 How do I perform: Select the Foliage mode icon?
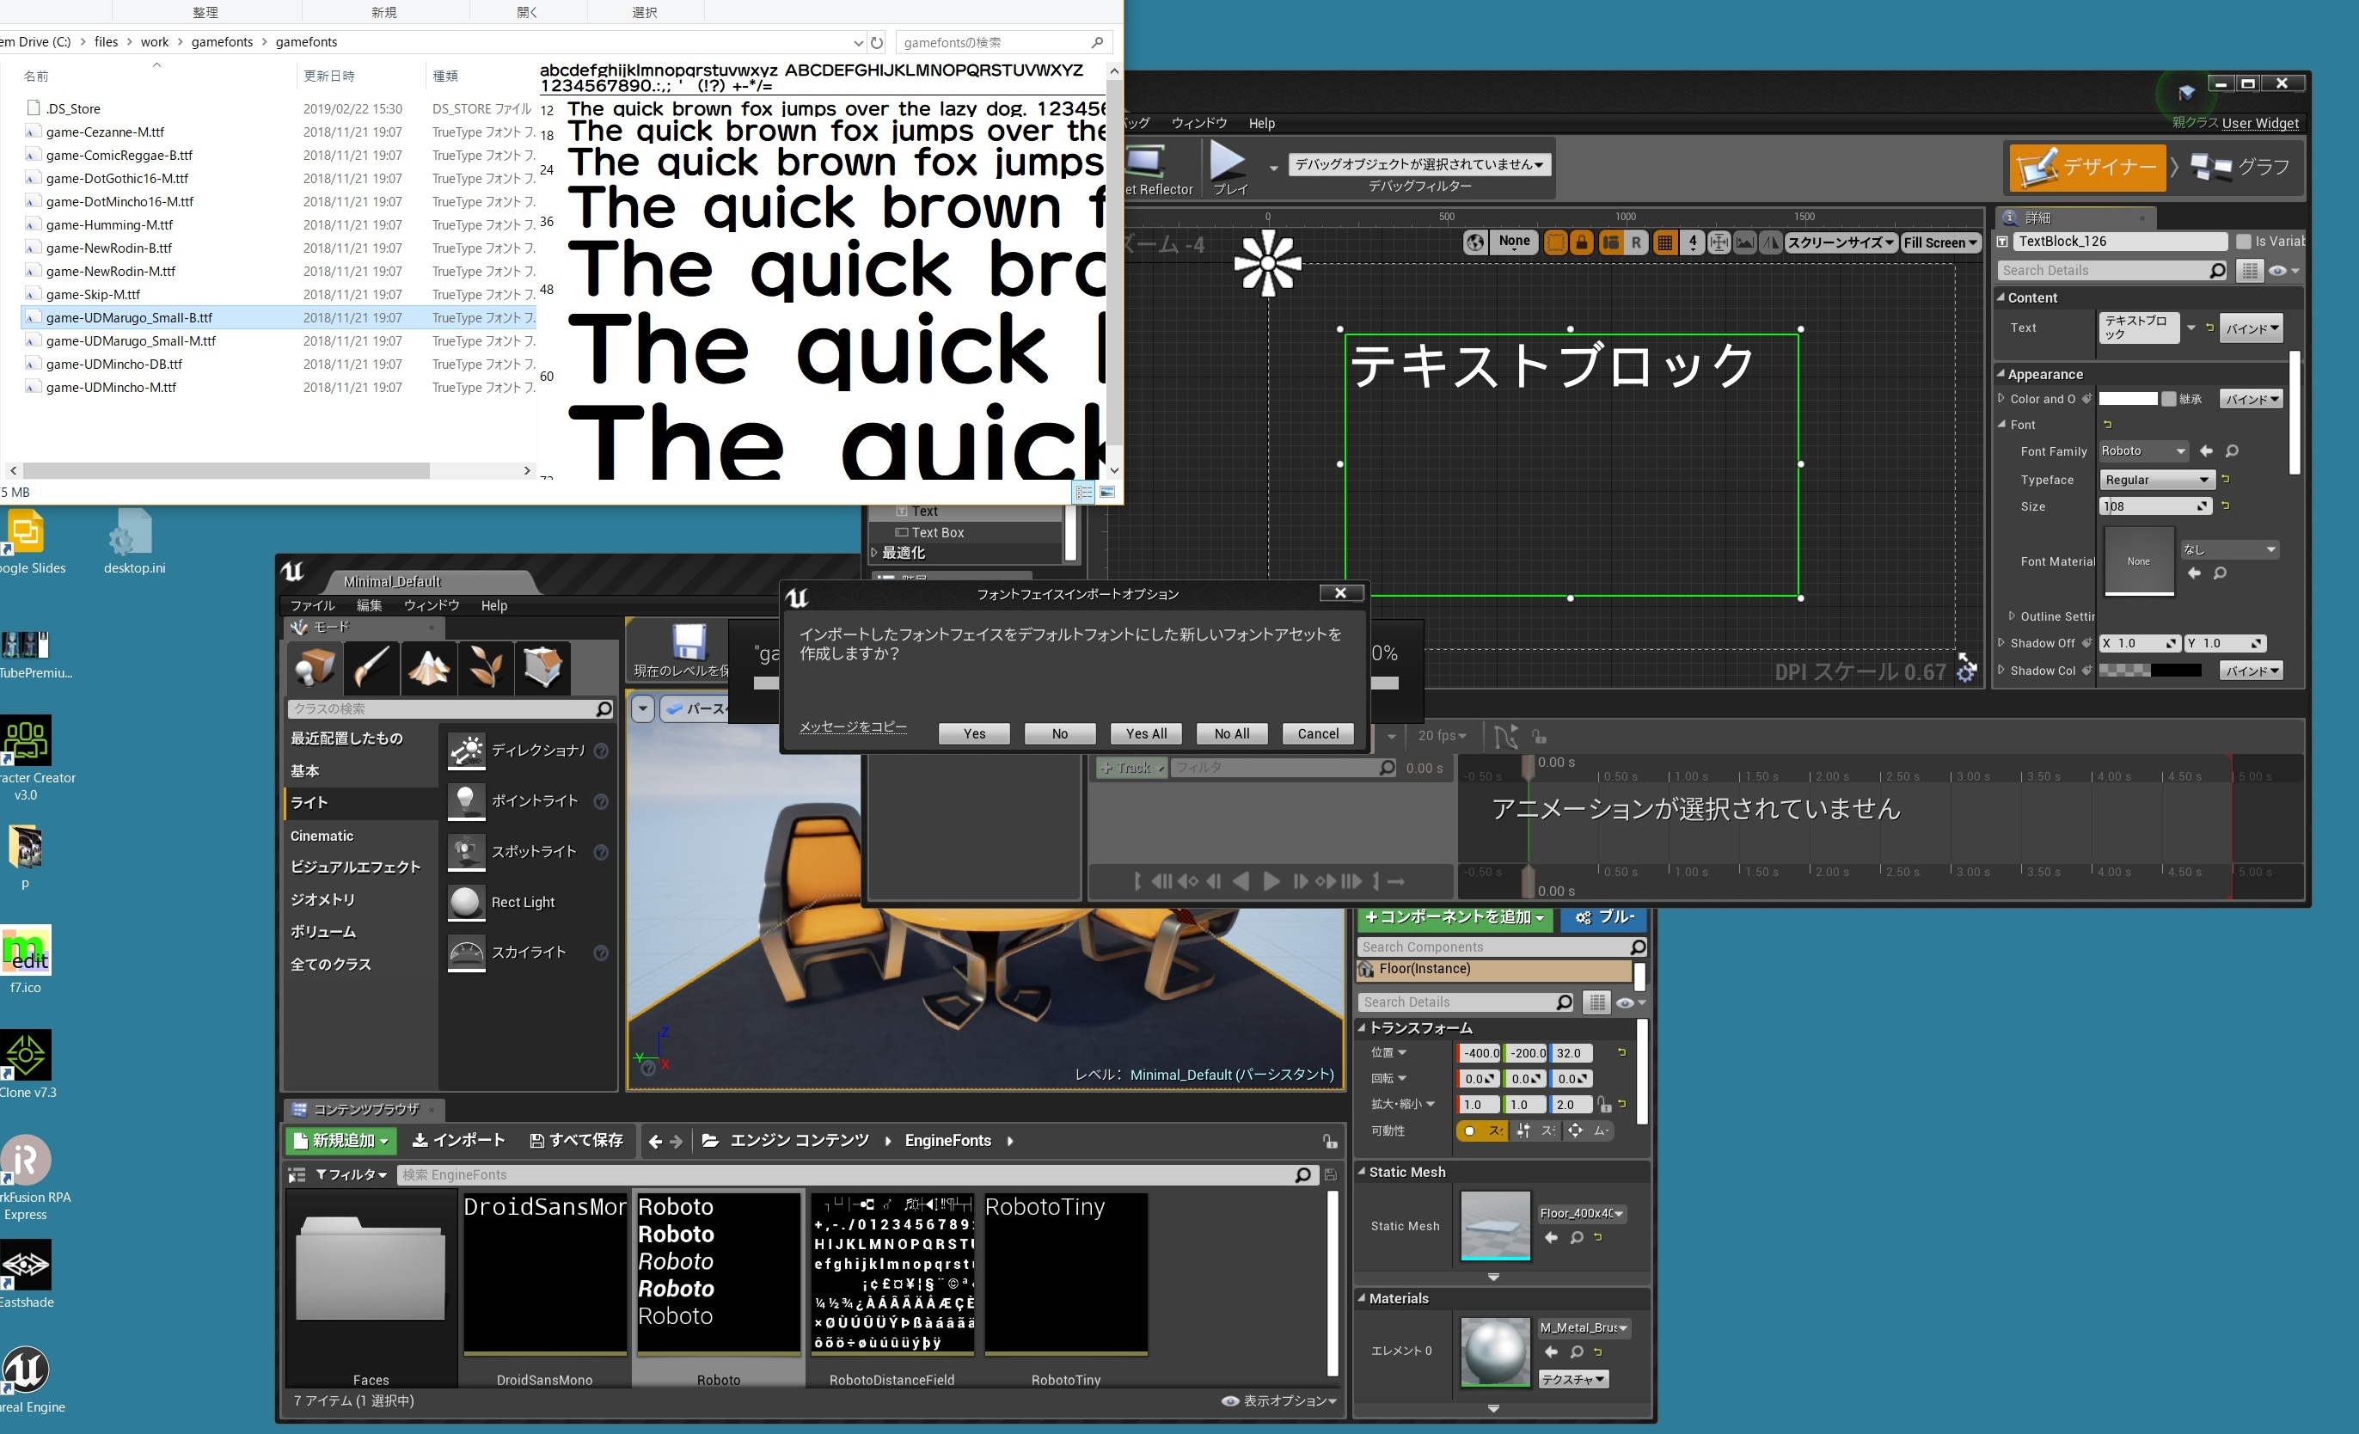[x=487, y=667]
